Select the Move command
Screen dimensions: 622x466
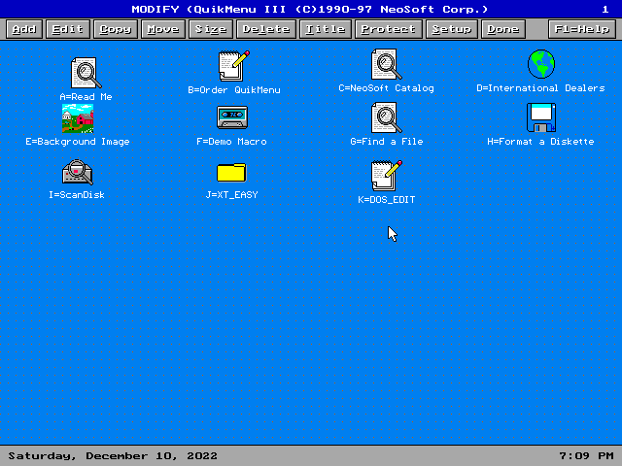click(162, 29)
